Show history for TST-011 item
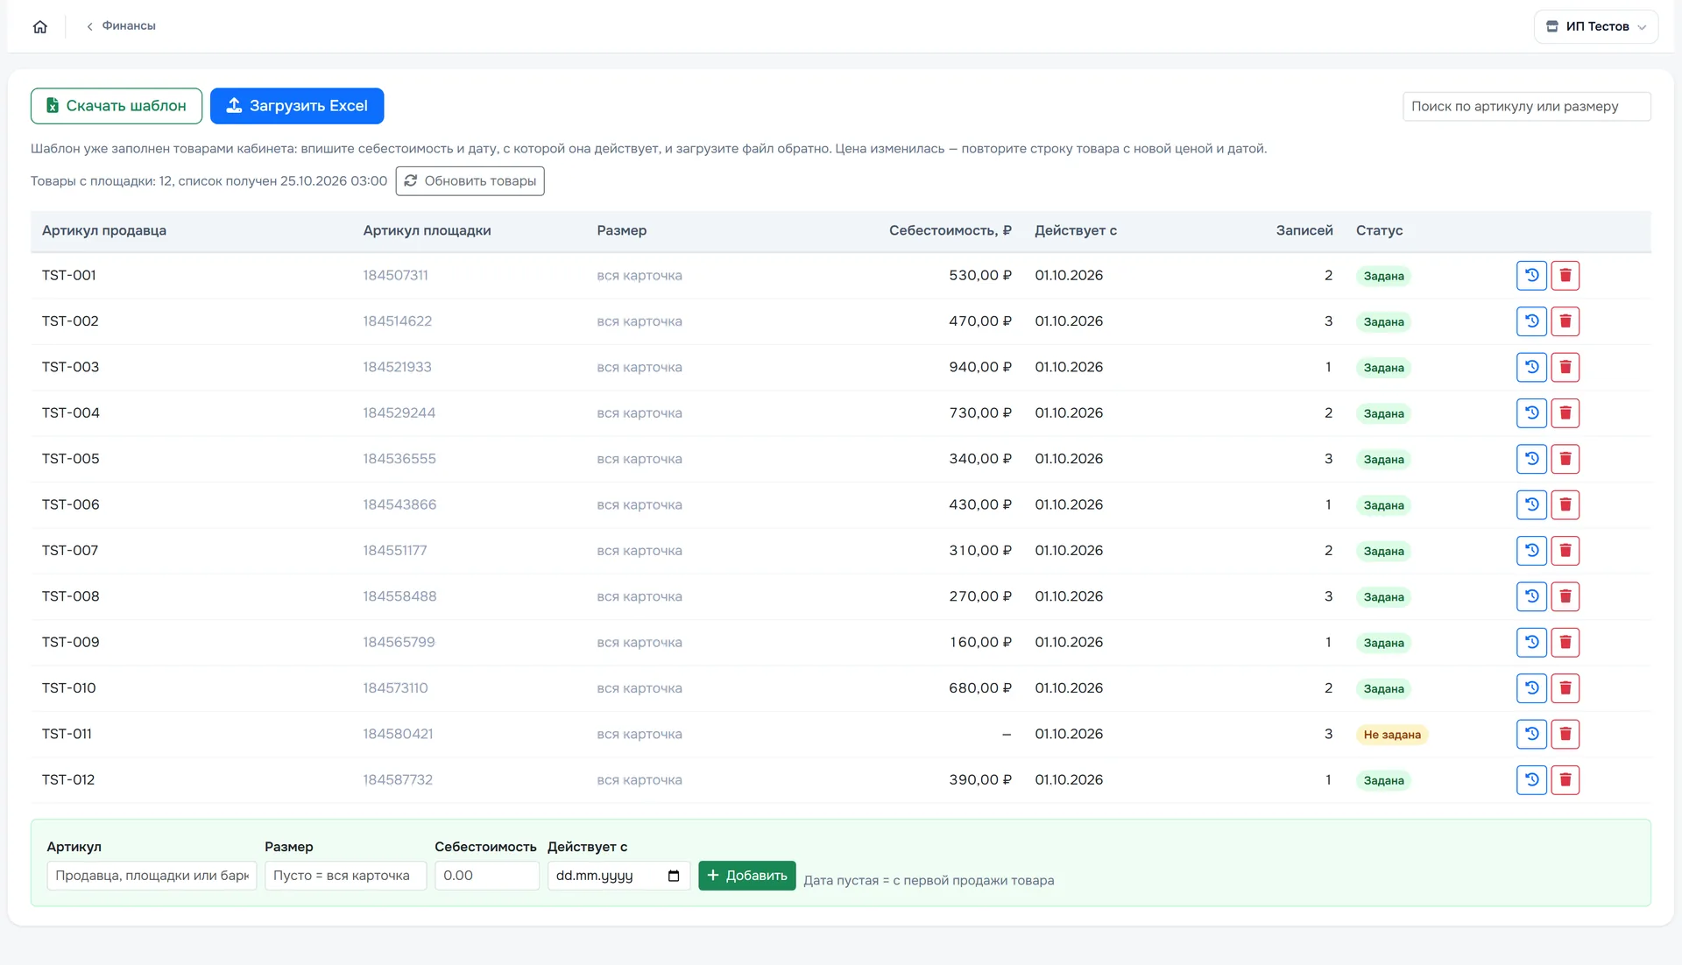 (1531, 734)
